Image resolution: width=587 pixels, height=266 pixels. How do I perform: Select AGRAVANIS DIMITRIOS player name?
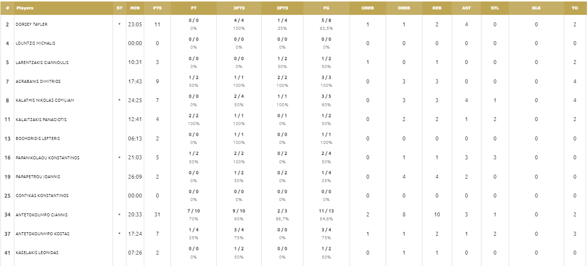[38, 81]
